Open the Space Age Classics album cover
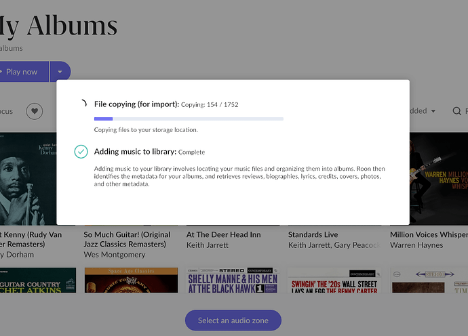 point(131,280)
